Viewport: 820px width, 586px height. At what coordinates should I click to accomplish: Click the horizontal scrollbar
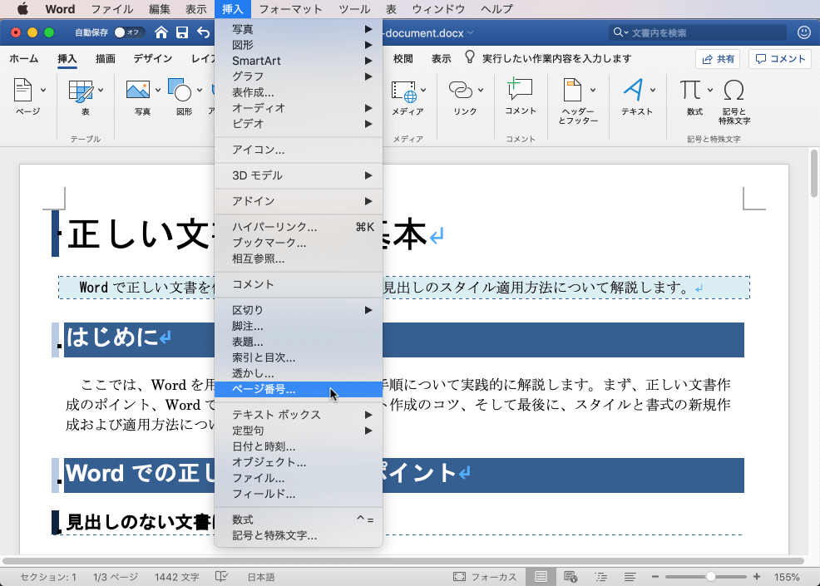(x=403, y=561)
